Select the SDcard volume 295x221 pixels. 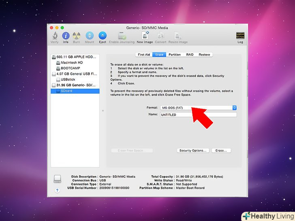click(x=75, y=91)
